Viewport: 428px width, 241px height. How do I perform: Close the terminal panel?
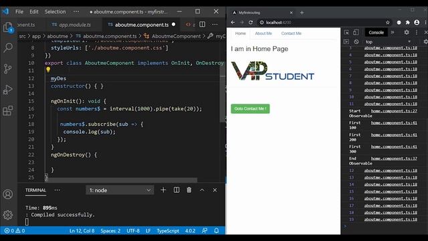point(215,190)
